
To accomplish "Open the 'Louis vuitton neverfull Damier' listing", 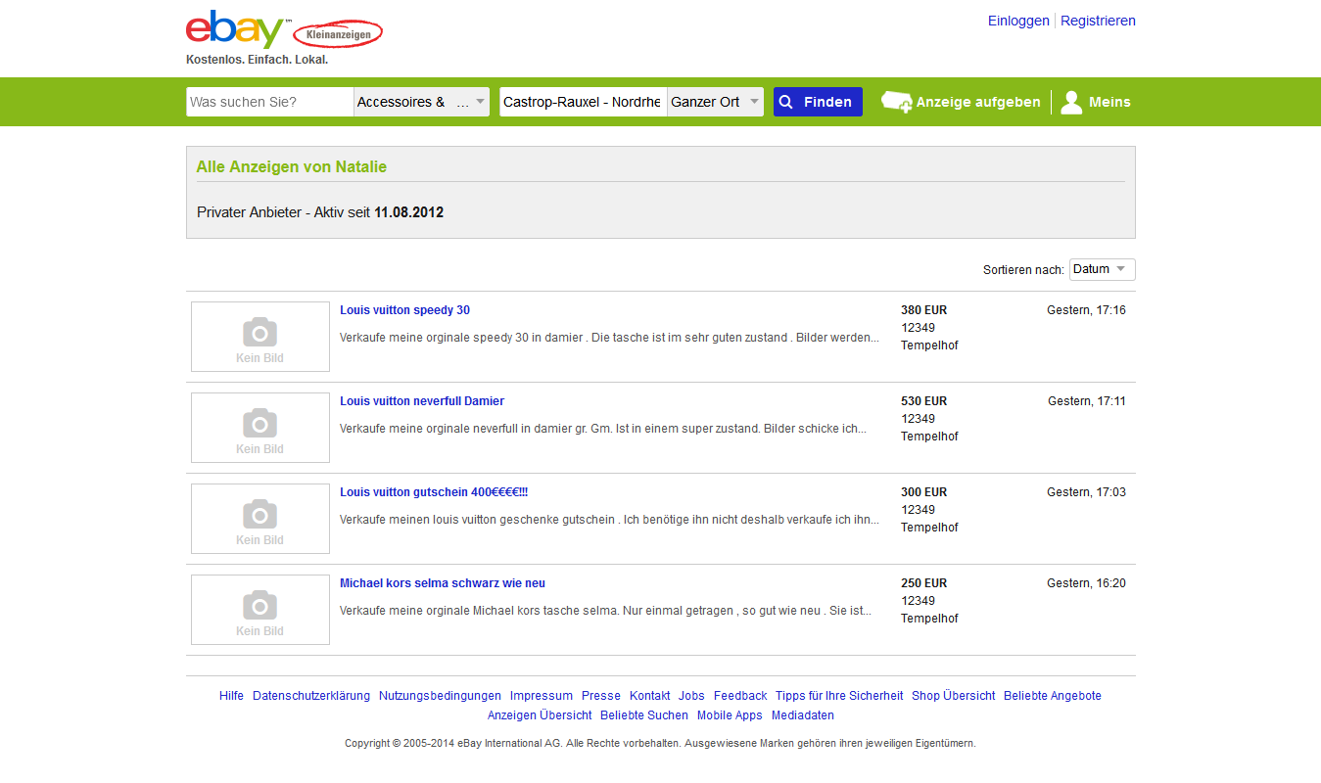I will [x=422, y=401].
